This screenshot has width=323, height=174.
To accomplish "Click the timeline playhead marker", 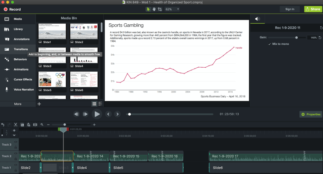I will (63, 130).
